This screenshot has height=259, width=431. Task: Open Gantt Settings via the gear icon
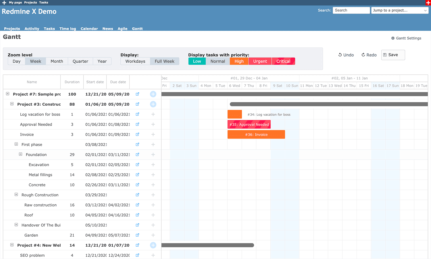coord(393,38)
